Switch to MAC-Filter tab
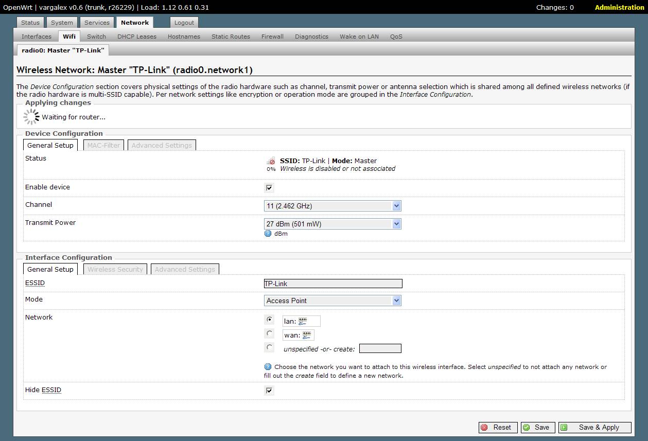 103,145
